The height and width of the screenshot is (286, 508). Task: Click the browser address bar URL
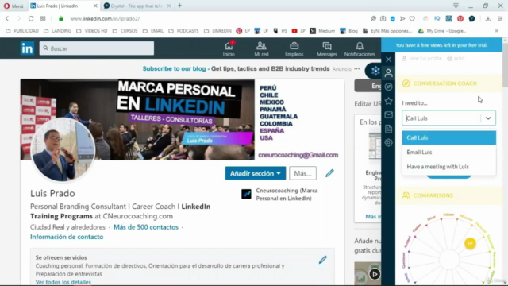pos(105,19)
